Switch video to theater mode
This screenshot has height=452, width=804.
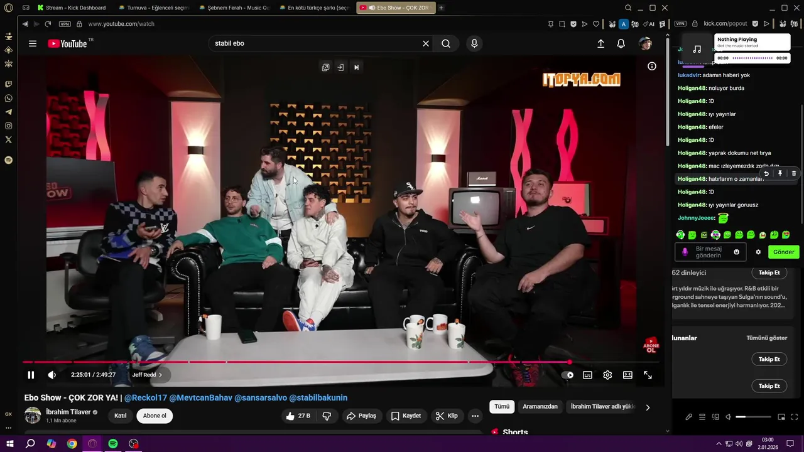[x=627, y=375]
